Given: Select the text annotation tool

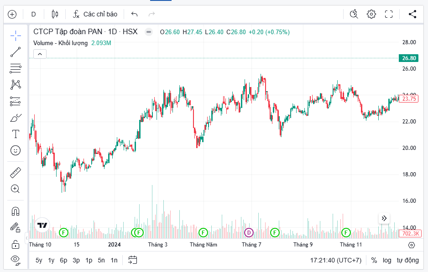Looking at the screenshot, I should pos(16,134).
